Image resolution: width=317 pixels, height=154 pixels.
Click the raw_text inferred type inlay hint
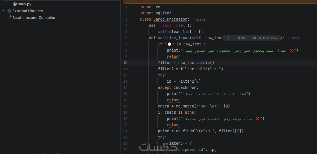252,38
